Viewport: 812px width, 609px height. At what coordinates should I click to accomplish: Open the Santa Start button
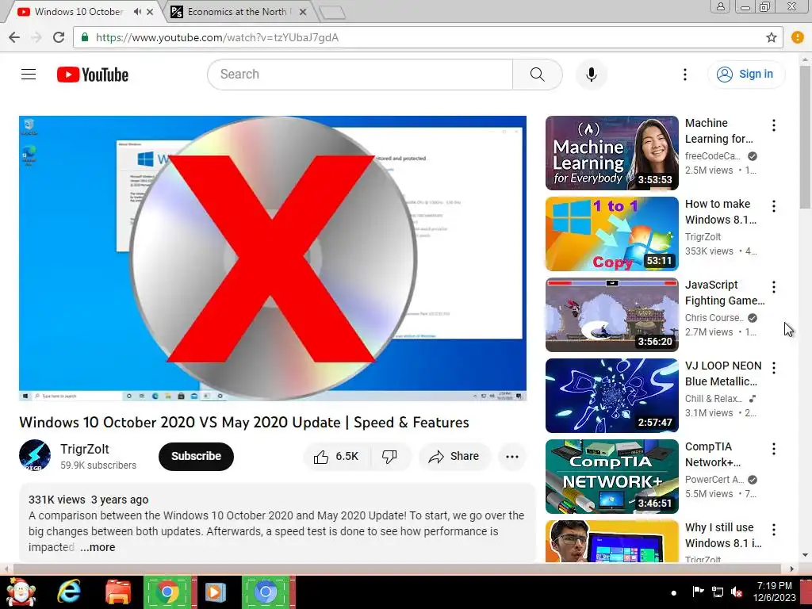[21, 592]
